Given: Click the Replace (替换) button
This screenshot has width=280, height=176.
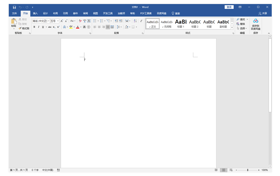Looking at the screenshot, I should 241,24.
